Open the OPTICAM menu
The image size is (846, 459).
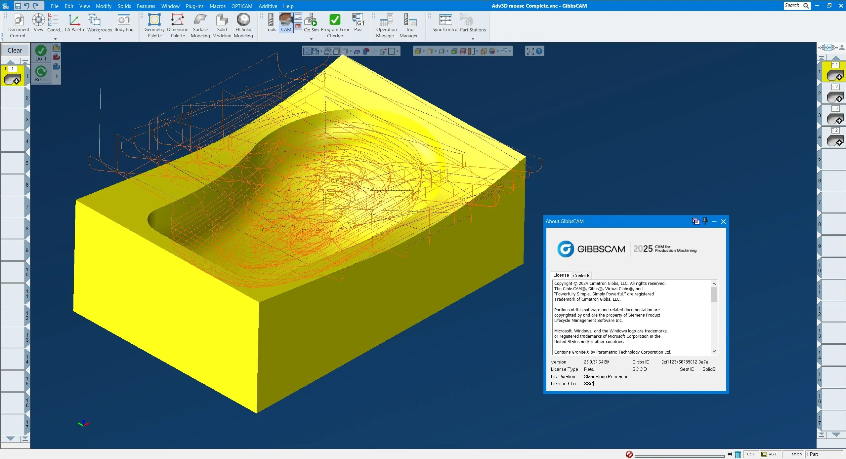click(242, 6)
